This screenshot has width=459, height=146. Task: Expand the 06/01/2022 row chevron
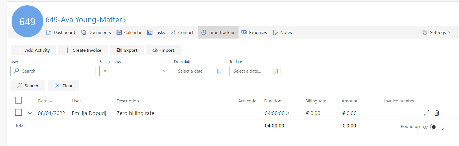click(30, 113)
